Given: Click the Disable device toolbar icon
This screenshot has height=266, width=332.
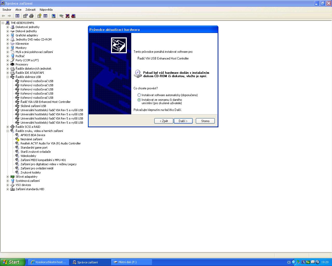Looking at the screenshot, I should click(x=73, y=16).
